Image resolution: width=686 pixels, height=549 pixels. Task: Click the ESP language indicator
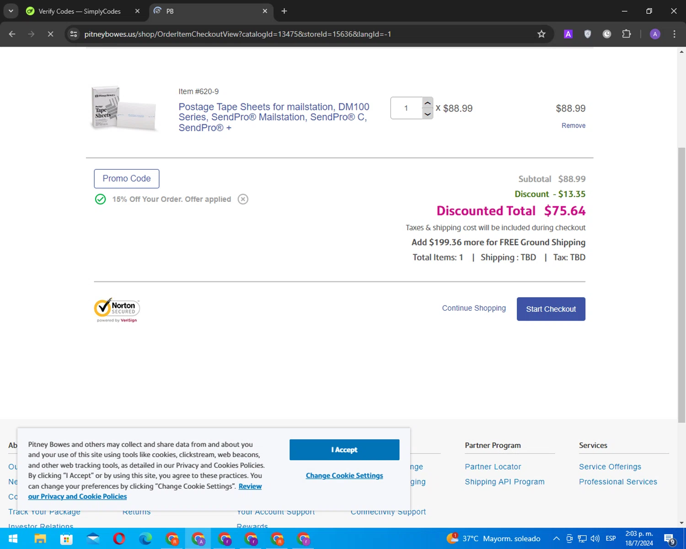pyautogui.click(x=611, y=538)
